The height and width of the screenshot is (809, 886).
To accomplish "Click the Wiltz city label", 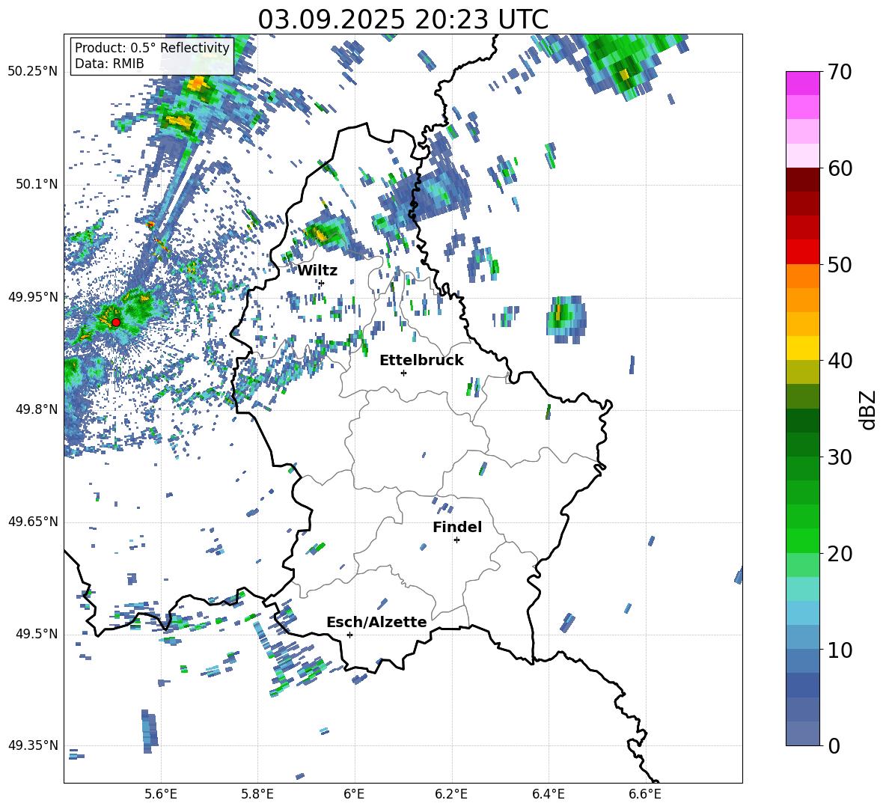I will click(x=317, y=271).
